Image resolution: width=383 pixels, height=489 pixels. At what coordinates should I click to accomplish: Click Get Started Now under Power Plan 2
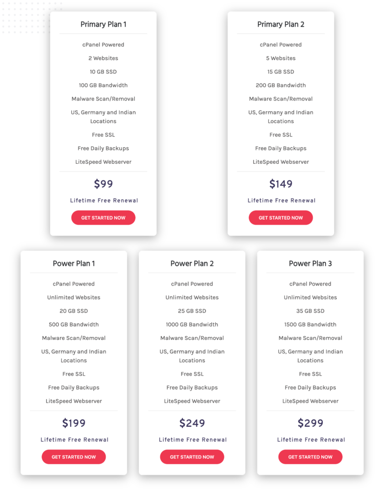(192, 457)
